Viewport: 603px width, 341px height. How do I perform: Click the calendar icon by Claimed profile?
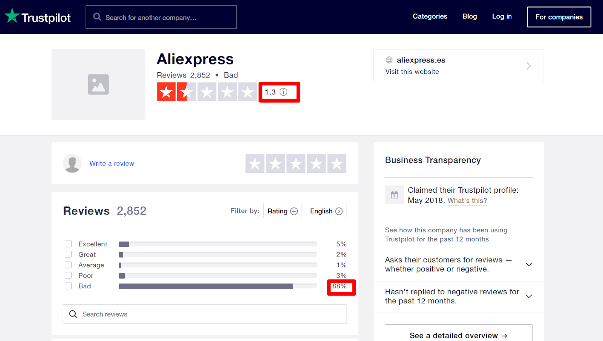click(x=394, y=195)
